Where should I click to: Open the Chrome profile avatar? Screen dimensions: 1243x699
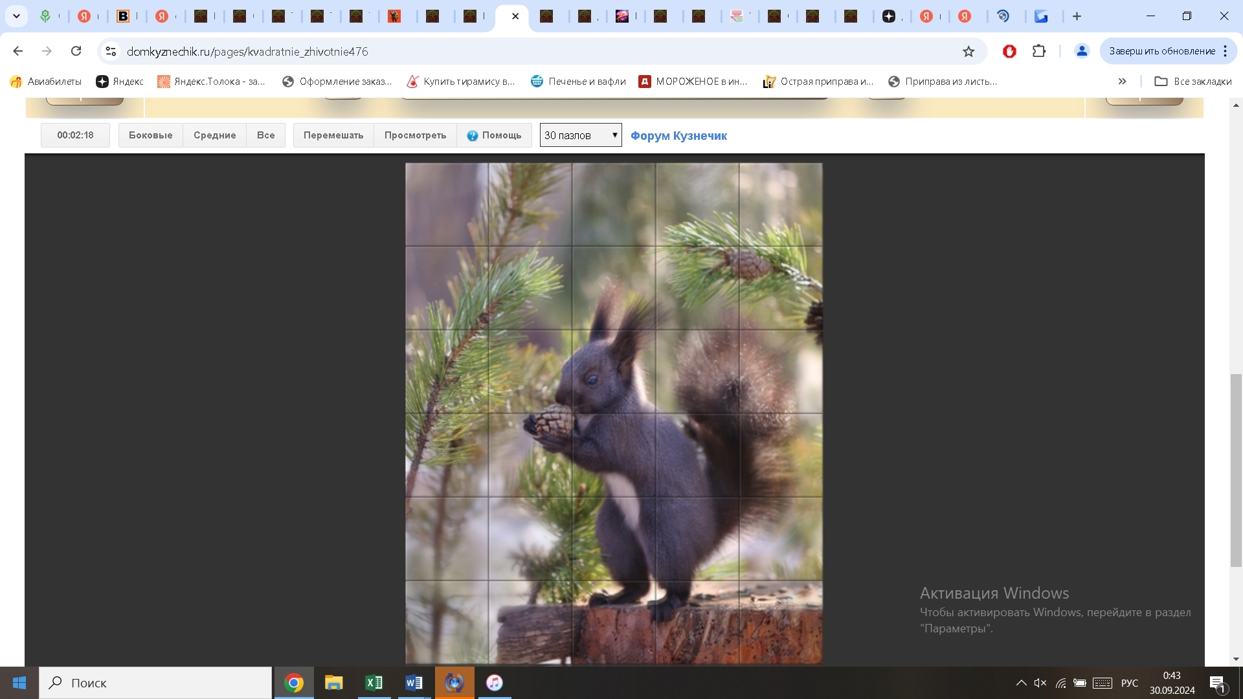[x=1082, y=51]
